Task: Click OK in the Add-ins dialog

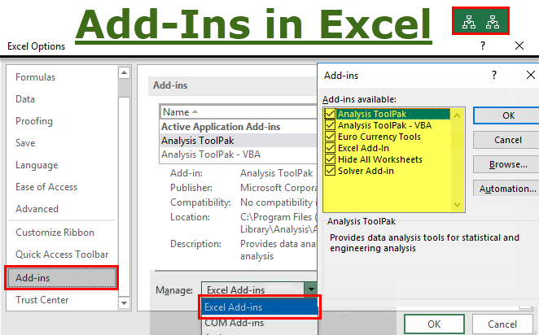Action: (508, 115)
